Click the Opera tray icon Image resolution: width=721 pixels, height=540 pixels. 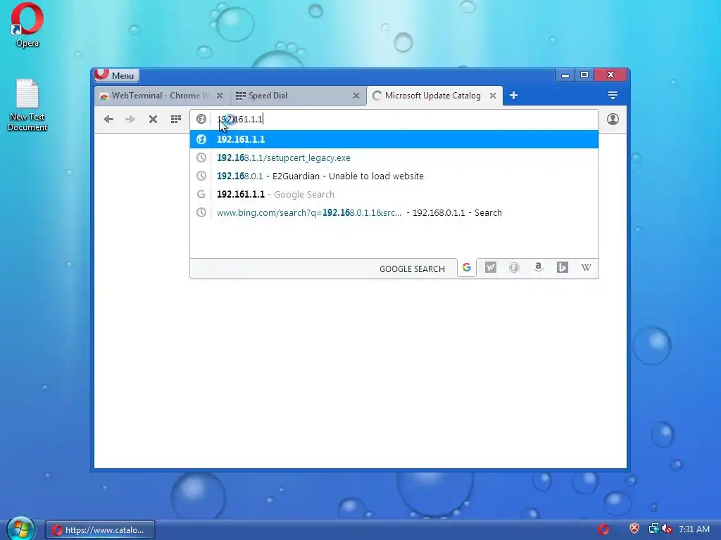(x=603, y=529)
